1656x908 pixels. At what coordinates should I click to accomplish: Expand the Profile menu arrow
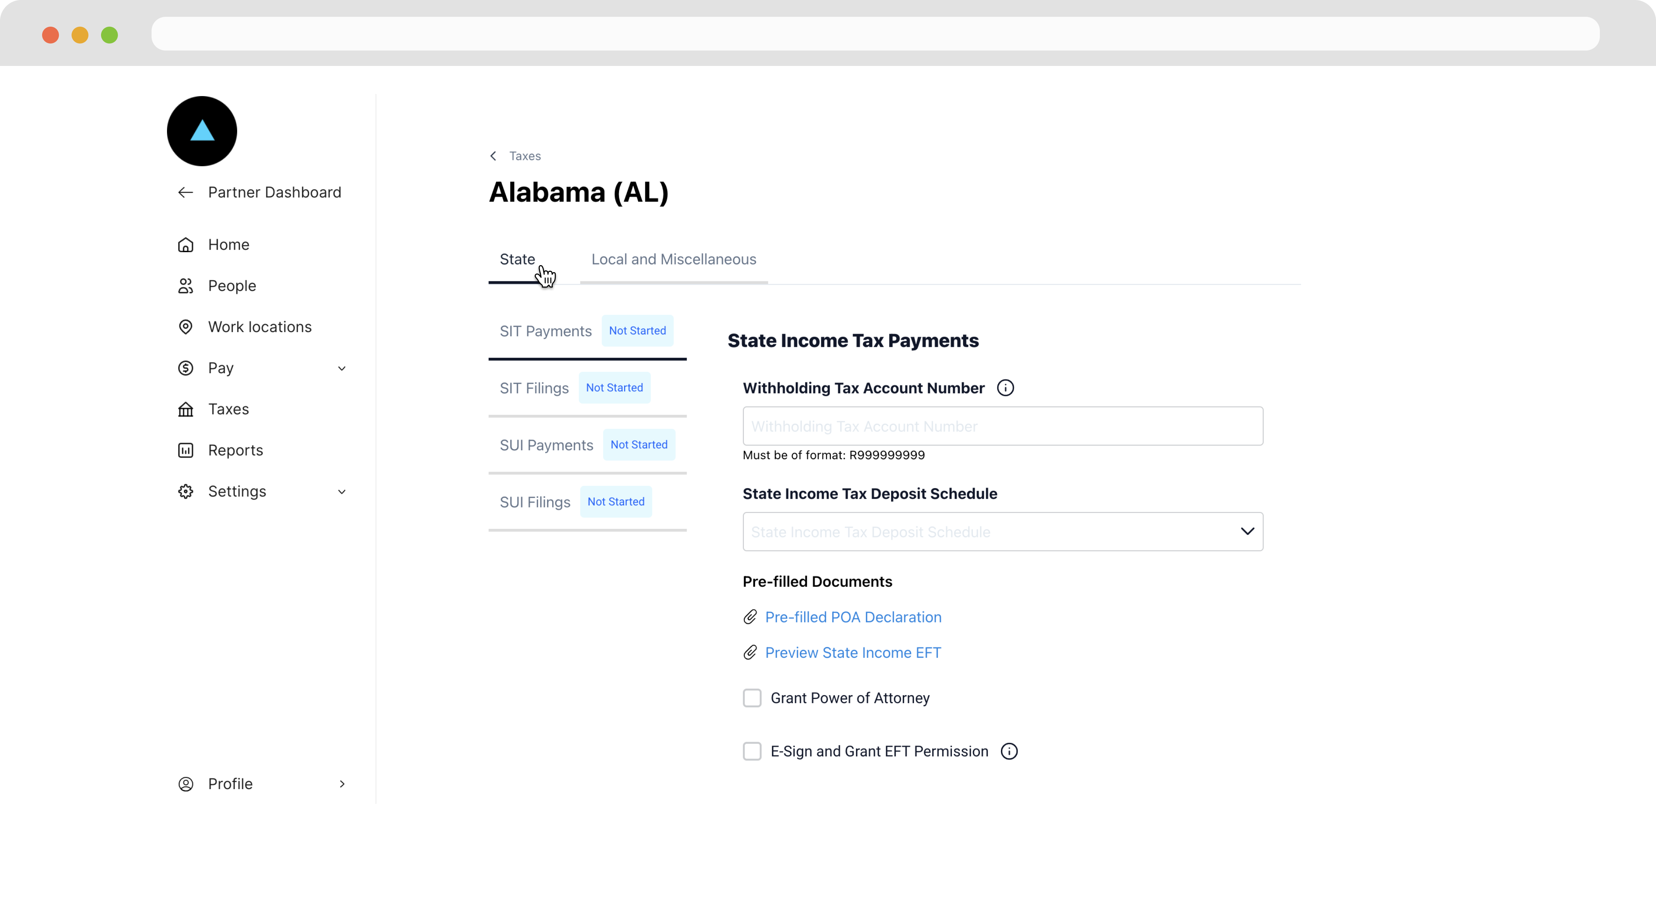tap(342, 784)
